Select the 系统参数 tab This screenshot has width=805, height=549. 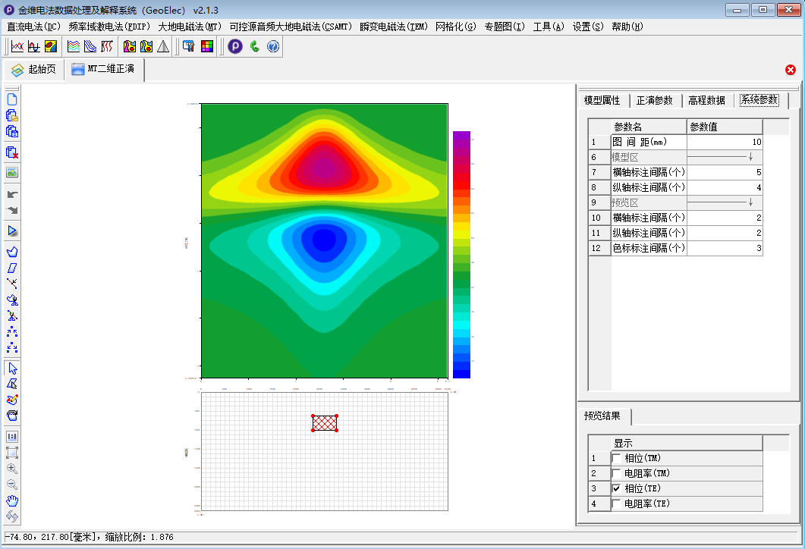click(x=759, y=99)
